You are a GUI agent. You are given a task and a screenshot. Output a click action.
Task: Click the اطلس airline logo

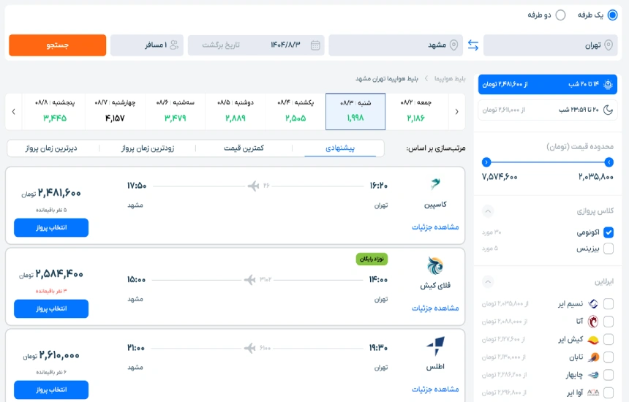click(436, 346)
